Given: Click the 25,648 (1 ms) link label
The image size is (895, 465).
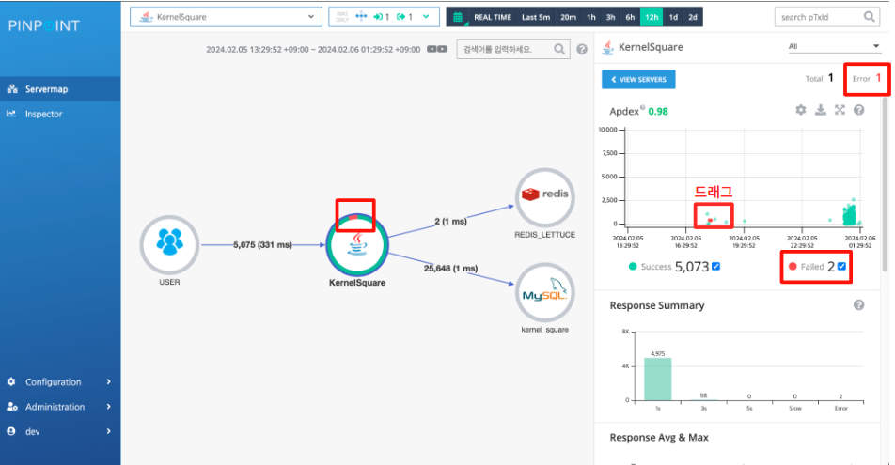Looking at the screenshot, I should click(451, 268).
